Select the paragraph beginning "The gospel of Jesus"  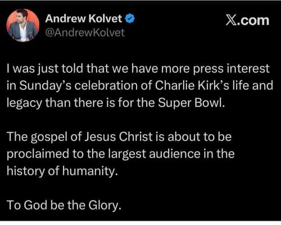coord(121,154)
